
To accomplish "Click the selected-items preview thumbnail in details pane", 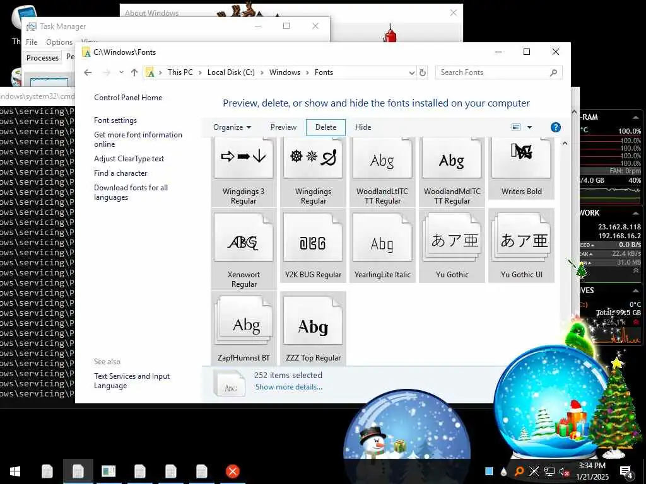I will click(x=230, y=383).
